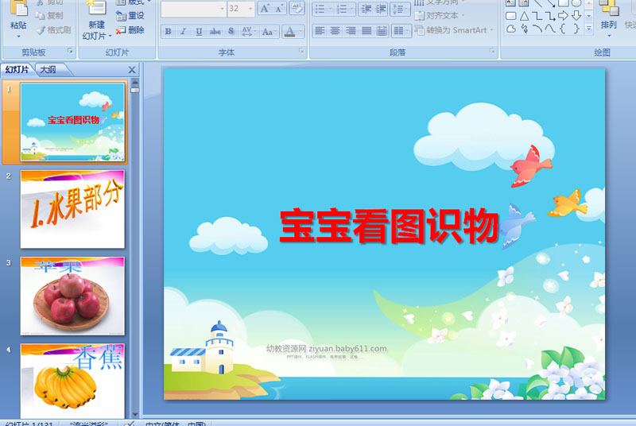Toggle strikethrough formatting
The image size is (636, 426).
(215, 31)
